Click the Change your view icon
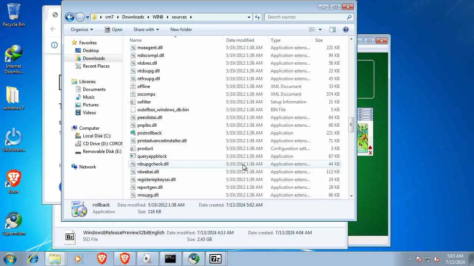Screen dimensions: 474x266 coord(312,30)
